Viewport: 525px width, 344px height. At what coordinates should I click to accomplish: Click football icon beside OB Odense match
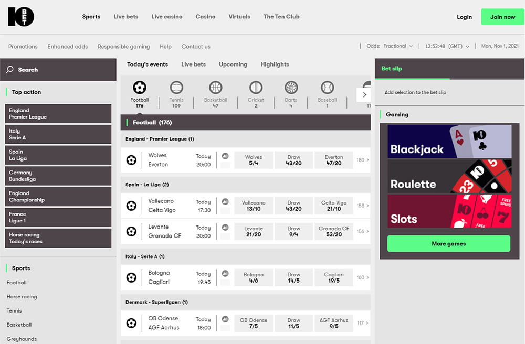coord(131,323)
